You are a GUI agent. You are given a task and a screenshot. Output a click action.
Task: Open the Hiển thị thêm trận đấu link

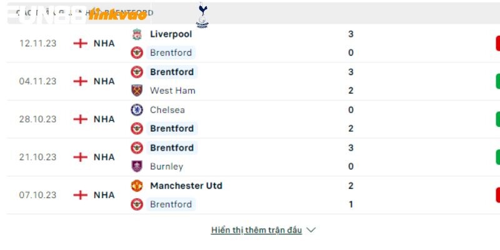click(256, 230)
